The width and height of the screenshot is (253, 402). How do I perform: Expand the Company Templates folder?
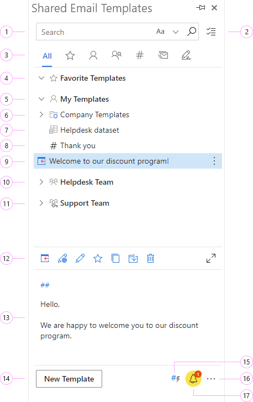pyautogui.click(x=41, y=114)
